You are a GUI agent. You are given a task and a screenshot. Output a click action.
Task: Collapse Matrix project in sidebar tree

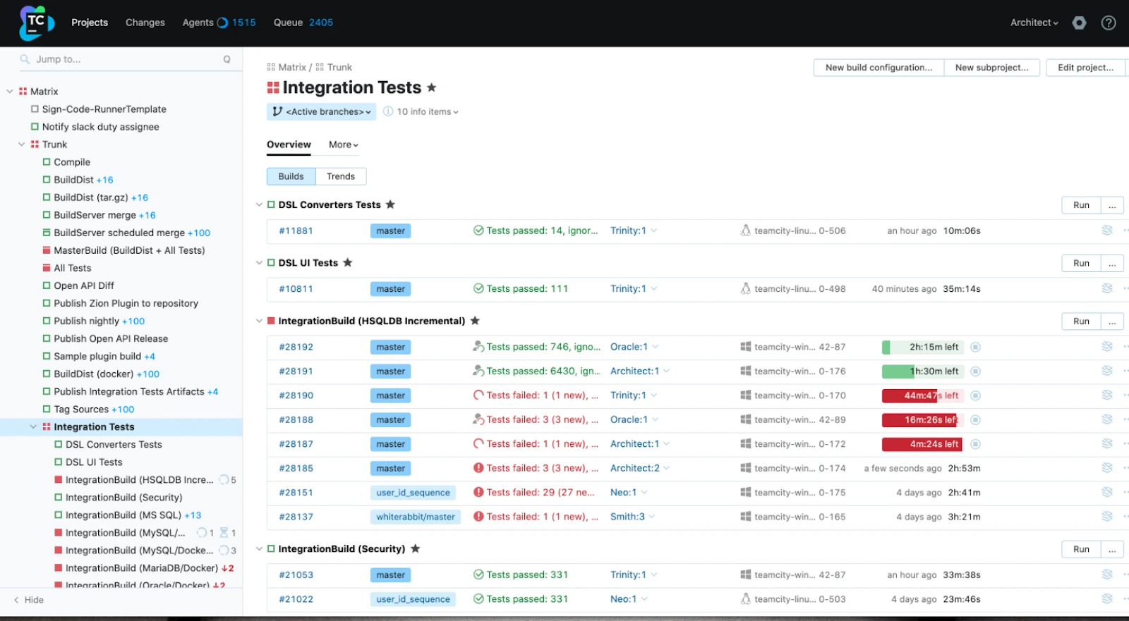(x=10, y=92)
